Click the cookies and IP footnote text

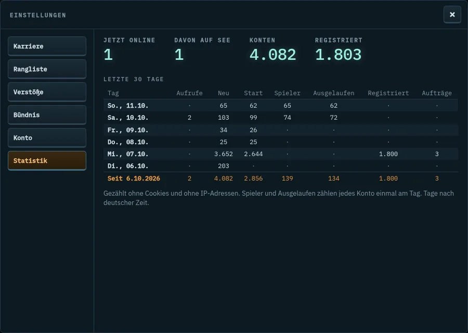pos(279,198)
